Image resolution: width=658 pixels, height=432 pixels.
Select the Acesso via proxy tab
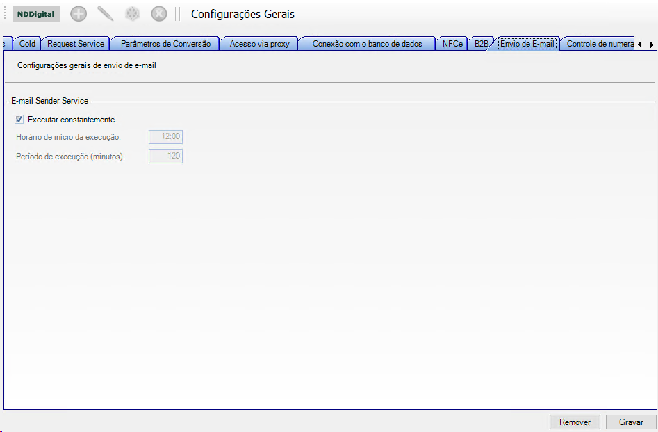[259, 44]
